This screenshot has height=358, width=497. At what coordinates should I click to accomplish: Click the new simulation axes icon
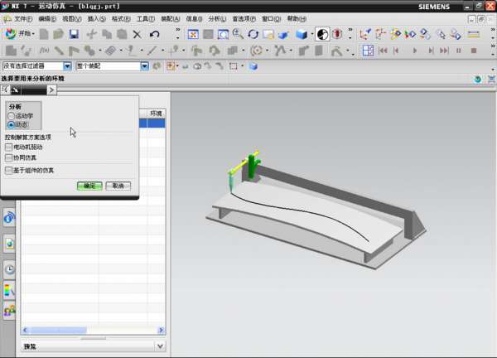point(364,34)
